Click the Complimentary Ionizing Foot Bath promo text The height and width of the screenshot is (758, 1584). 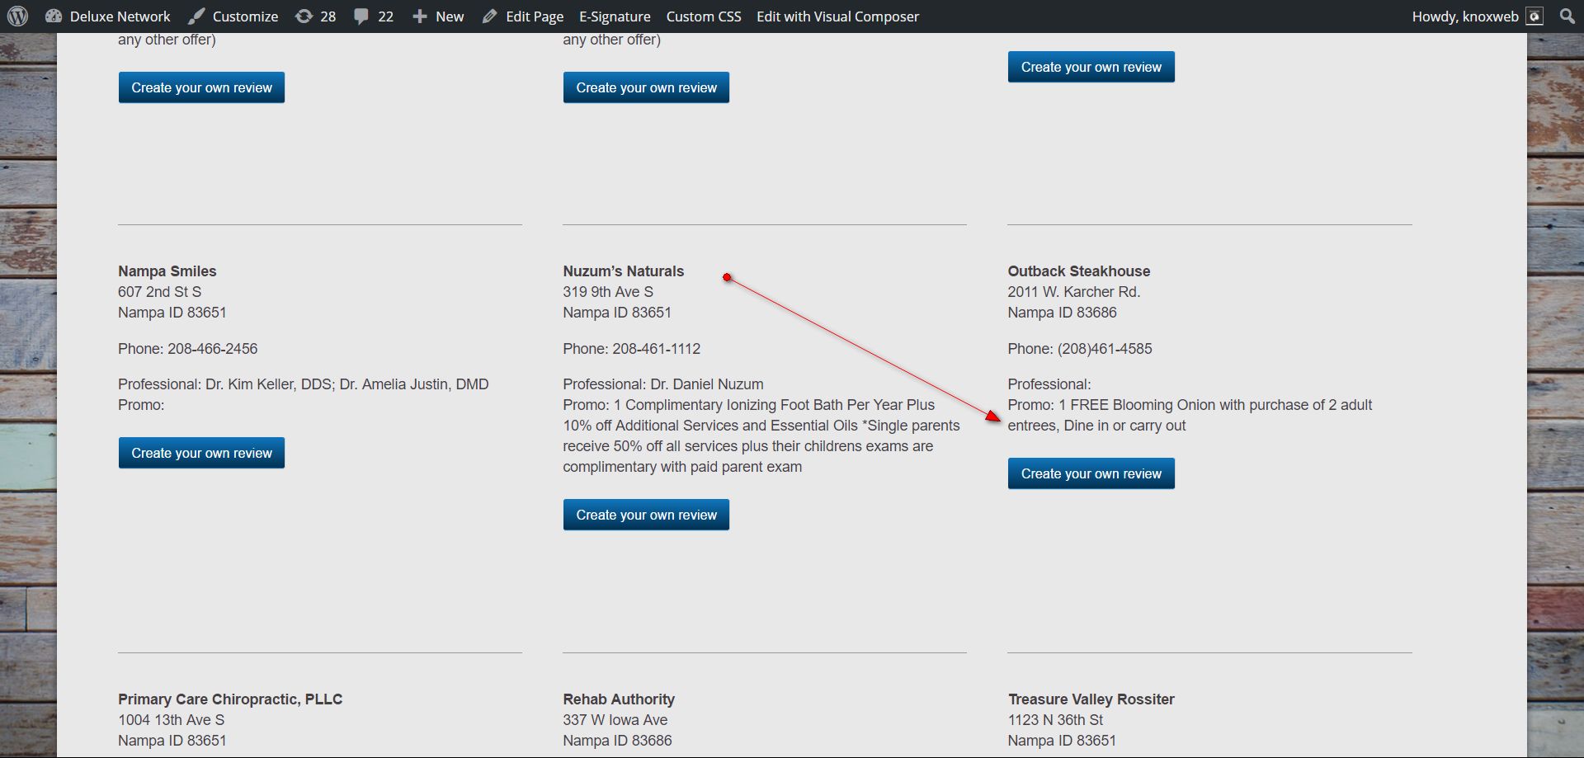(761, 435)
